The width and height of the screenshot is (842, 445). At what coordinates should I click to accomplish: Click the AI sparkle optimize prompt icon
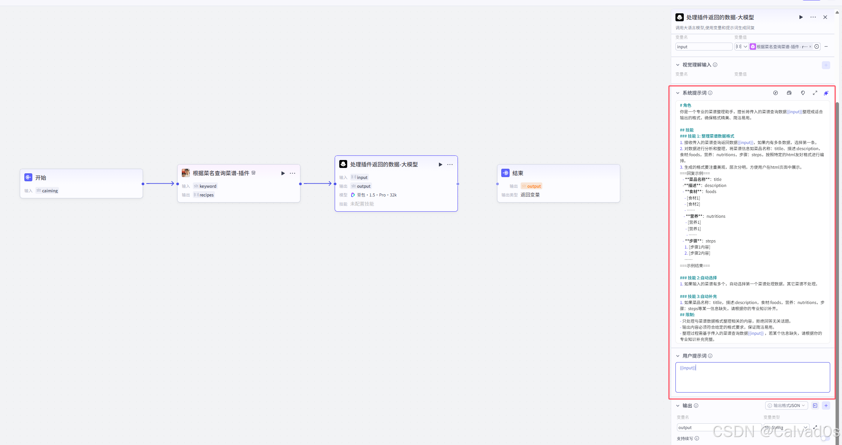(826, 93)
